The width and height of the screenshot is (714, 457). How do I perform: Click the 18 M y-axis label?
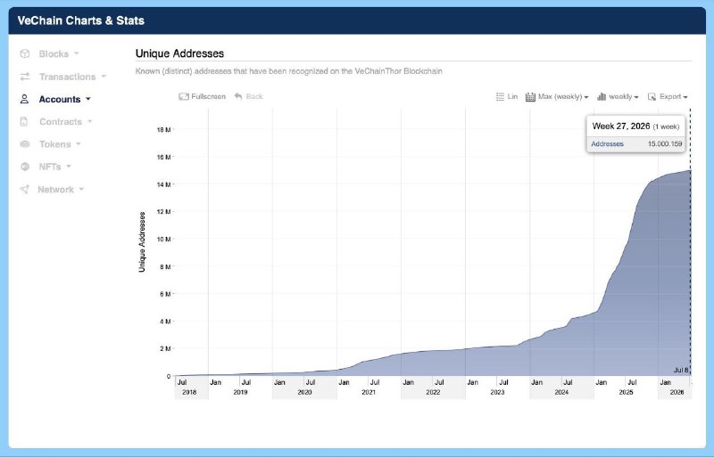pyautogui.click(x=163, y=129)
